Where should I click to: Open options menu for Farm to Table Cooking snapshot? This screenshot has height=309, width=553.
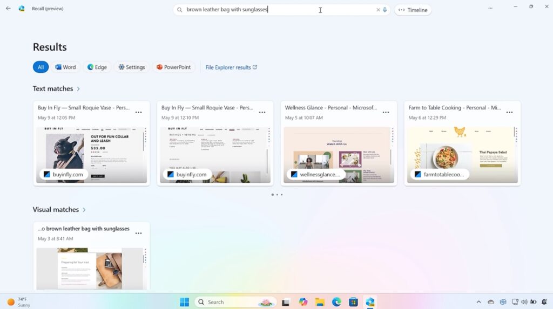509,112
